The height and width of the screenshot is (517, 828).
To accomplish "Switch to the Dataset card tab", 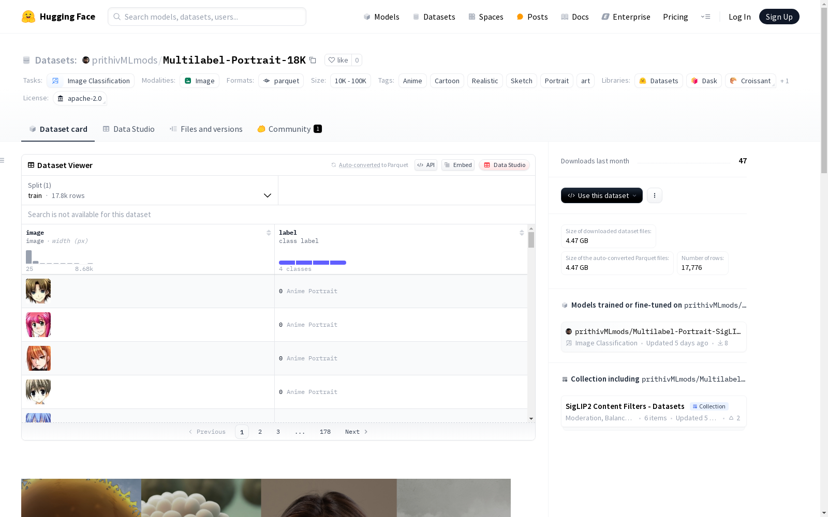I will [x=58, y=129].
